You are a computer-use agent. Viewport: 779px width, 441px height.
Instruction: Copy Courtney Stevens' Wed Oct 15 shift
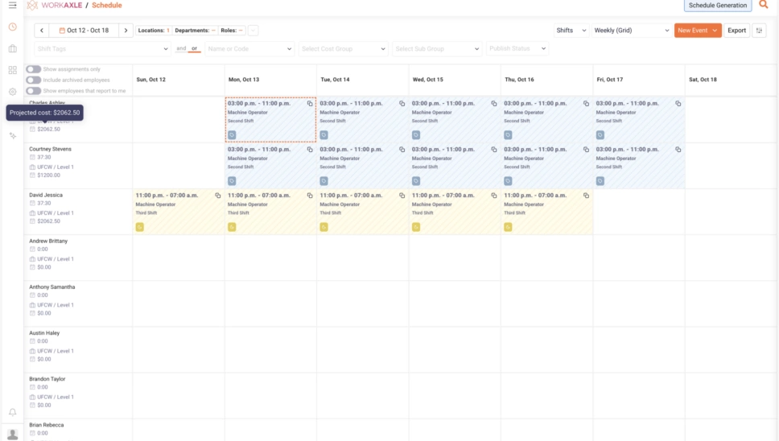(494, 150)
